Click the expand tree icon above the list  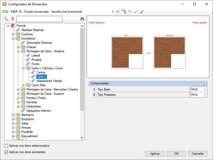[x=7, y=19]
